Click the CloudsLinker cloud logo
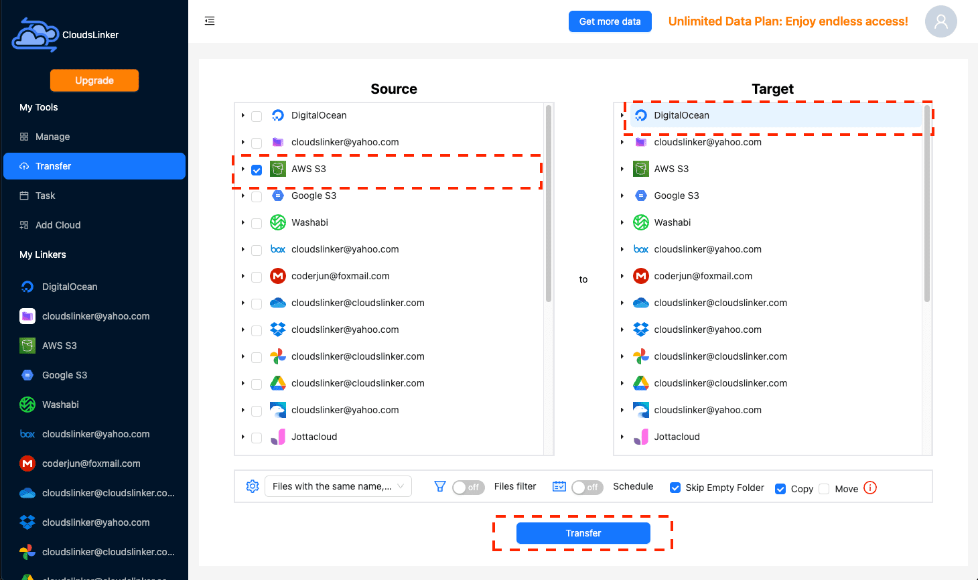This screenshot has width=978, height=580. pyautogui.click(x=36, y=35)
